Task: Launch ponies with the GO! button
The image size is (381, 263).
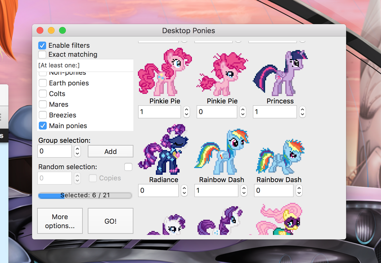Action: click(111, 221)
